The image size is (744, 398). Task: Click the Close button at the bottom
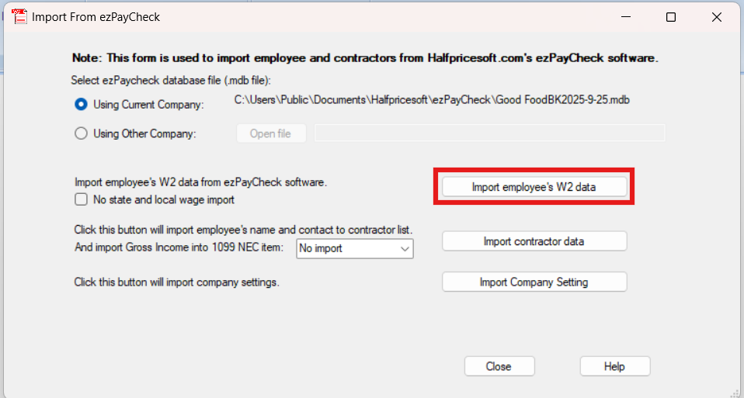point(499,366)
